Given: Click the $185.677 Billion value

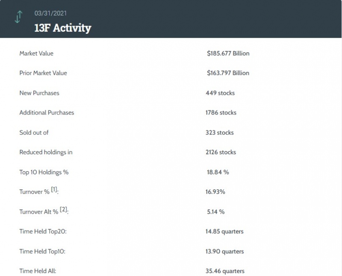Looking at the screenshot, I should click(x=228, y=53).
